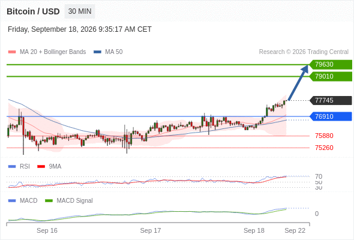Click the Sep 18 date axis marker
Viewport: 354px width, 240px height.
tap(254, 230)
